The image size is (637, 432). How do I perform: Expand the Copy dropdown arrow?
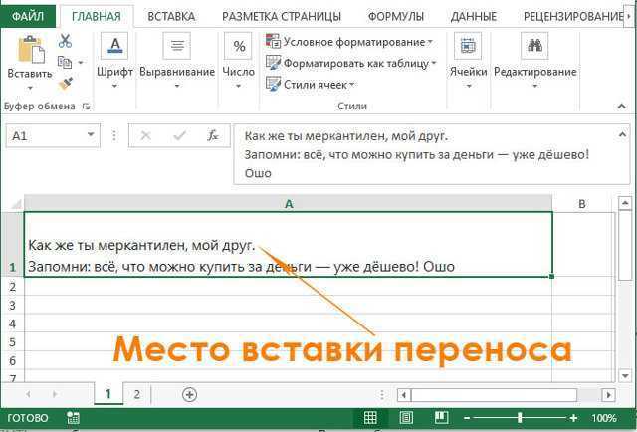81,62
